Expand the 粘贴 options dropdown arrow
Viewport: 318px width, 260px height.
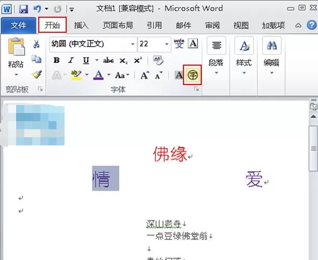pyautogui.click(x=16, y=75)
